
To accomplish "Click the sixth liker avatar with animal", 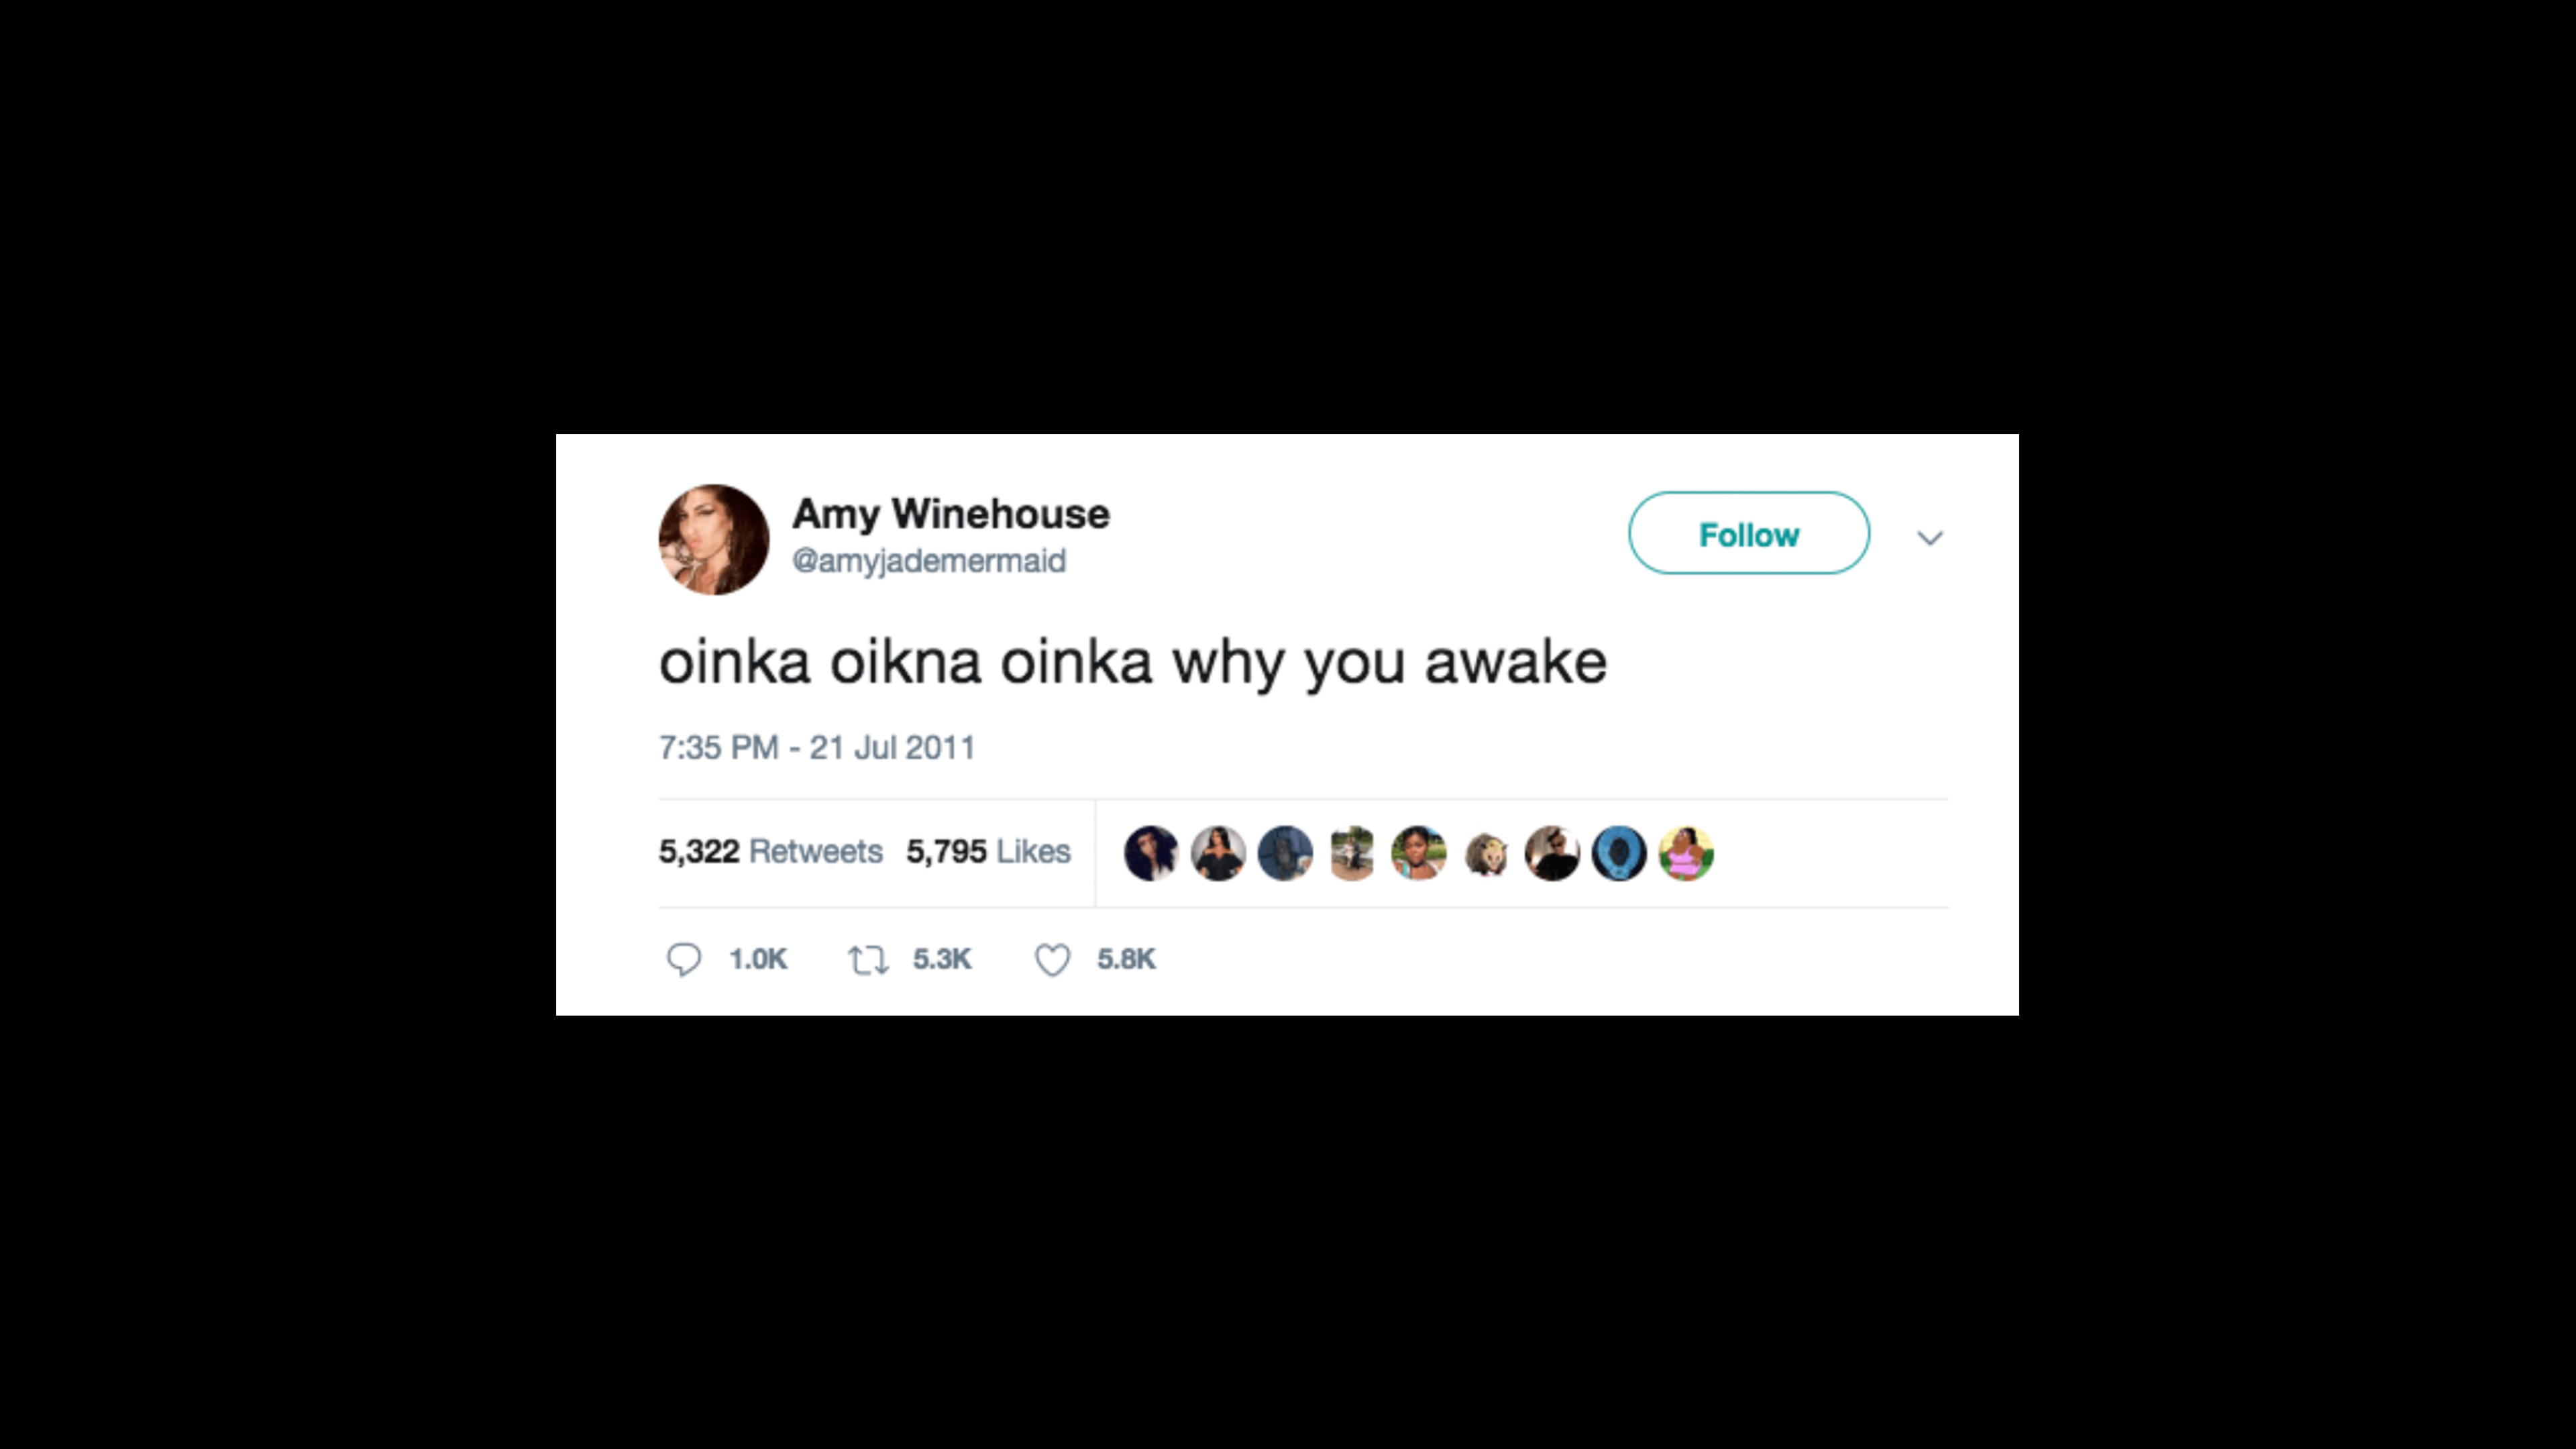I will click(1485, 853).
